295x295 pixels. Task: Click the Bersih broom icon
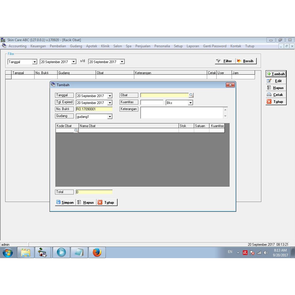(x=239, y=61)
